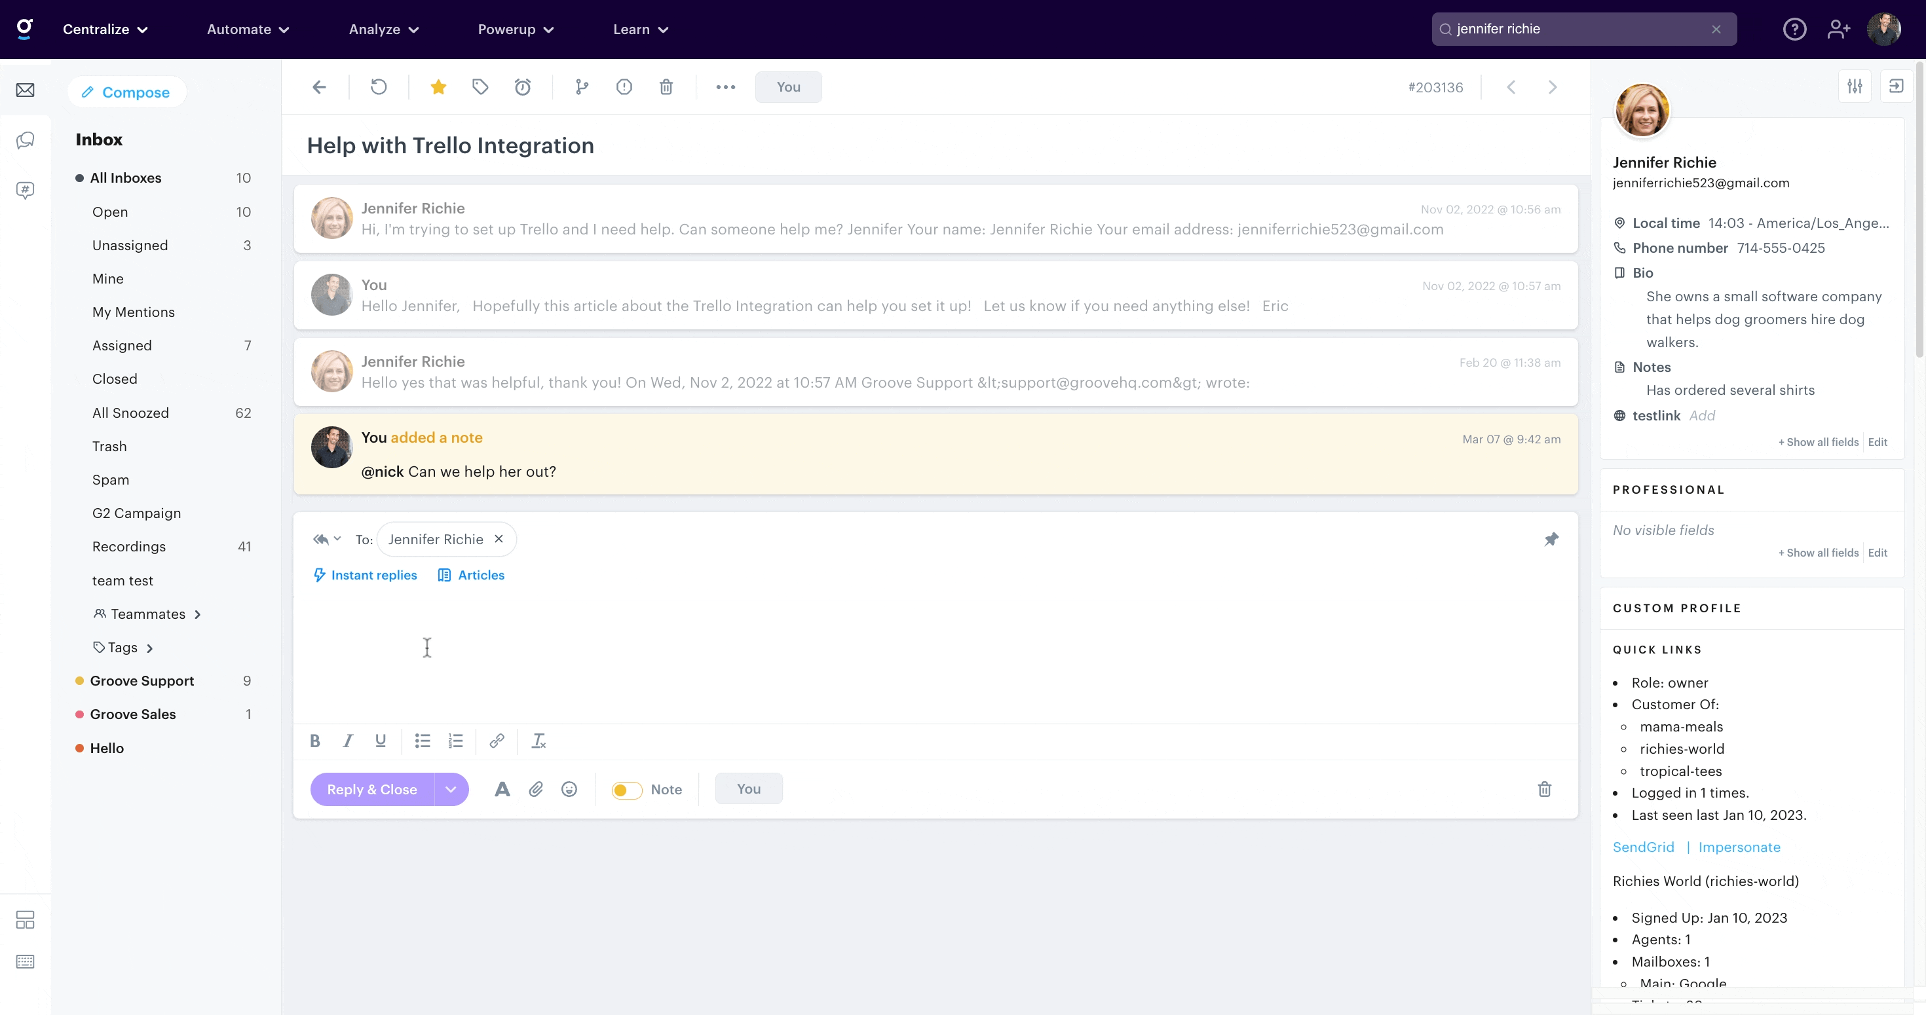The width and height of the screenshot is (1926, 1015).
Task: Snooze conversation with the clock icon
Action: [523, 88]
